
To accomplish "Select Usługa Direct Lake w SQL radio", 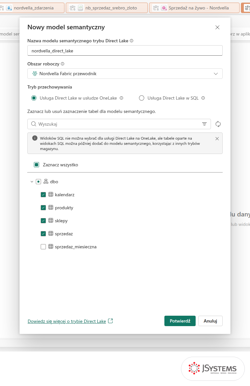I will tap(142, 98).
